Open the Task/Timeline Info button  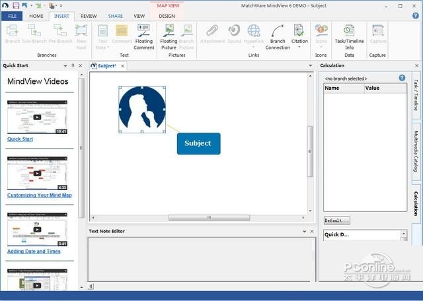[x=349, y=31]
